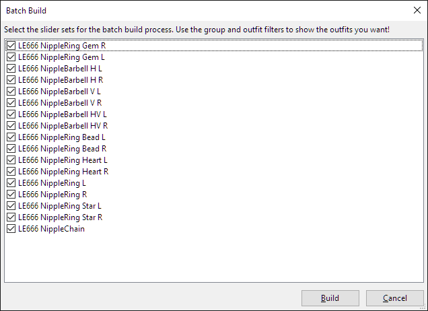Toggle LE666 NippleRing Bead R checkbox
Viewport: 428px width, 311px height.
point(11,149)
